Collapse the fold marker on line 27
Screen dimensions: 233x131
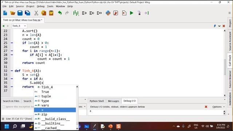[x=12, y=51]
